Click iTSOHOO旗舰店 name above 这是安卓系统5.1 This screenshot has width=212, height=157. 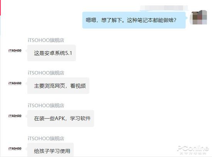click(46, 40)
